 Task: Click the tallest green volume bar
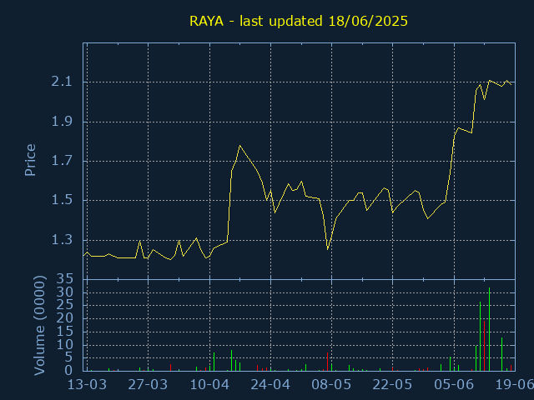pos(489,329)
